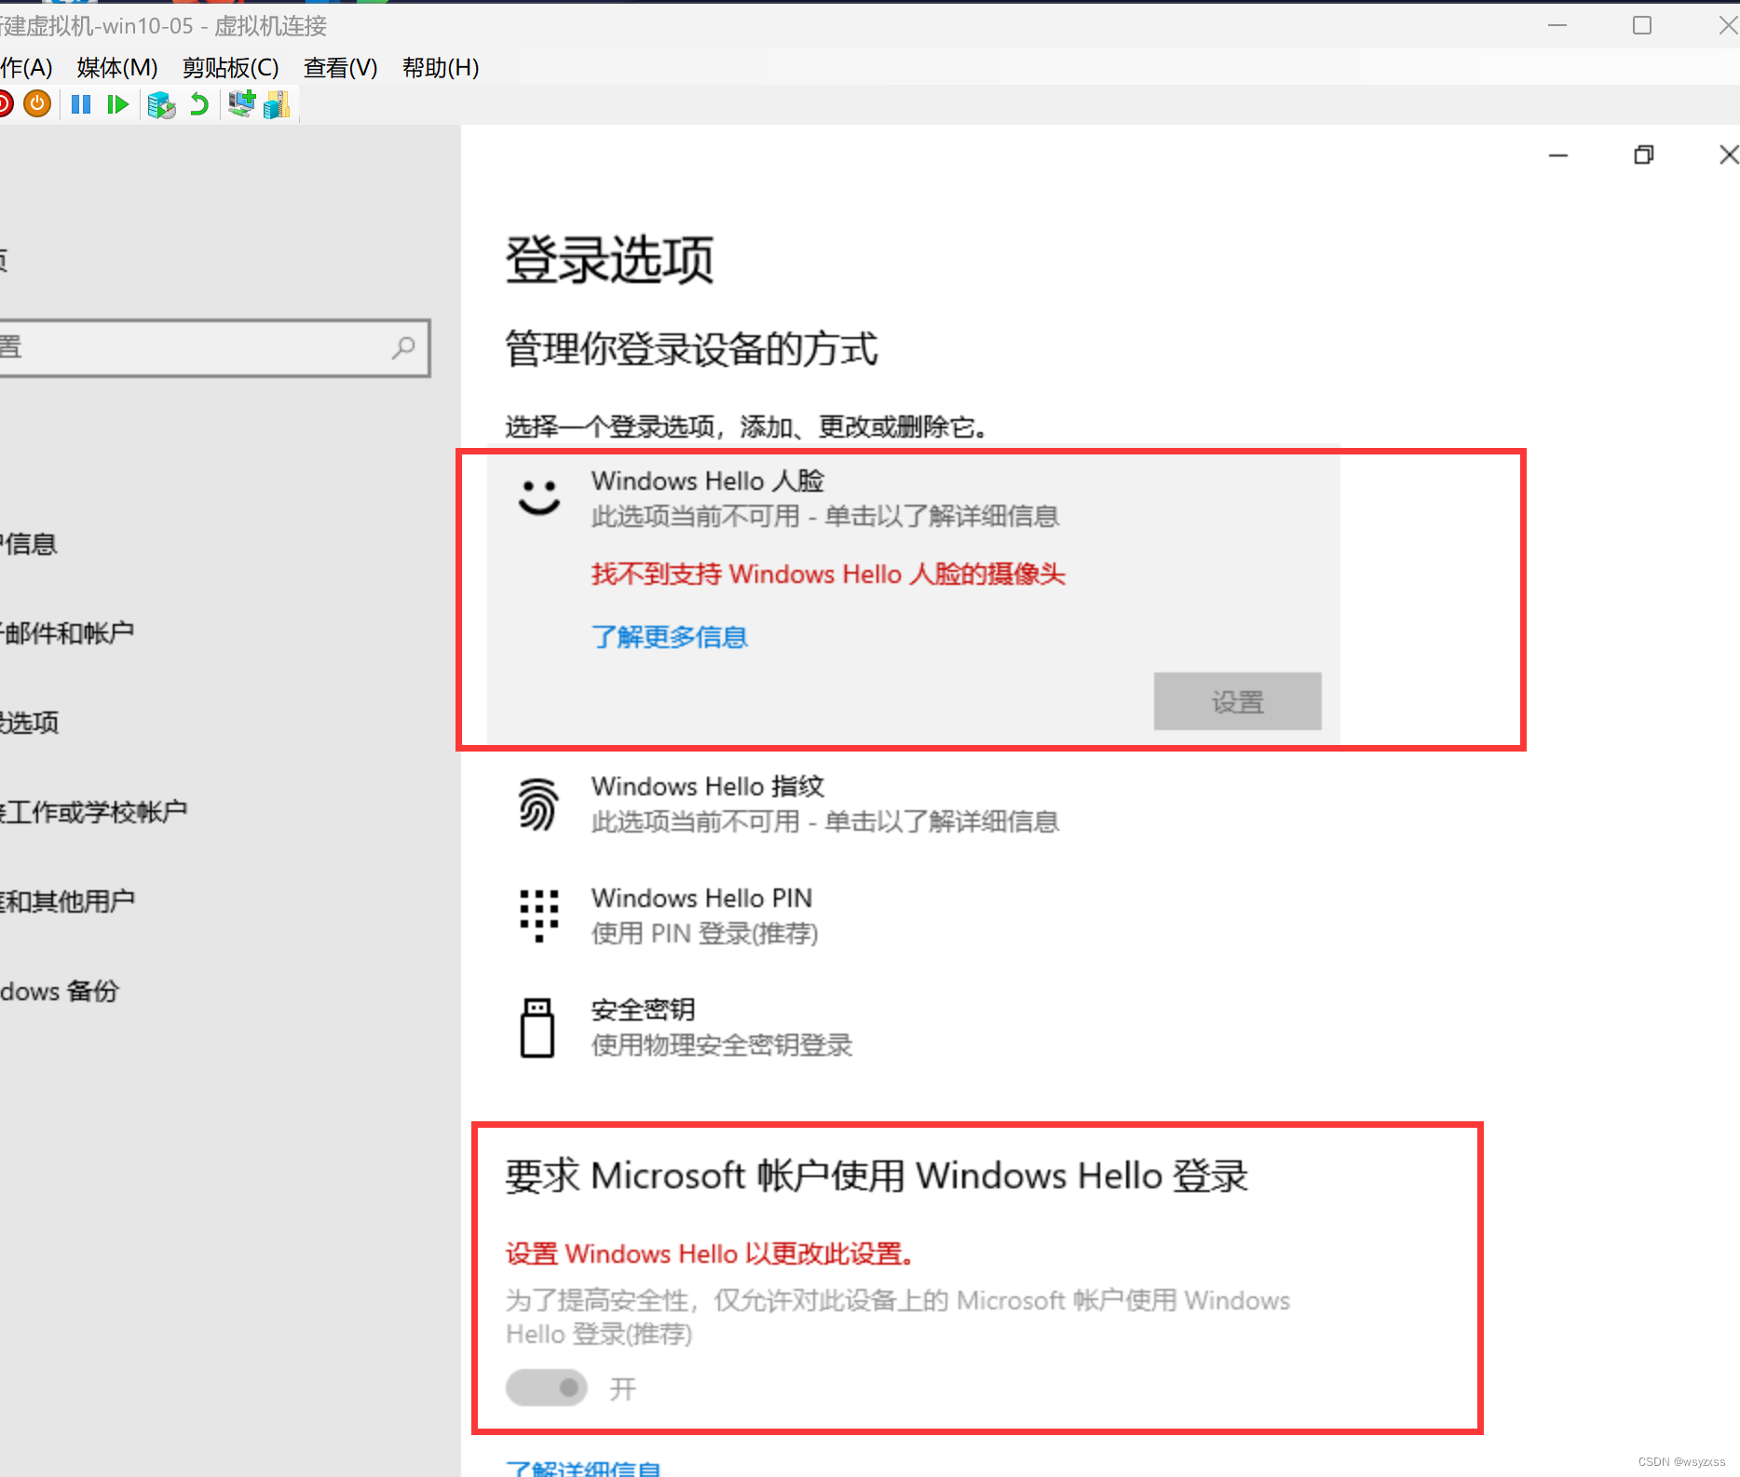Click the greyed-out 设置 button
The width and height of the screenshot is (1740, 1477).
click(1237, 701)
